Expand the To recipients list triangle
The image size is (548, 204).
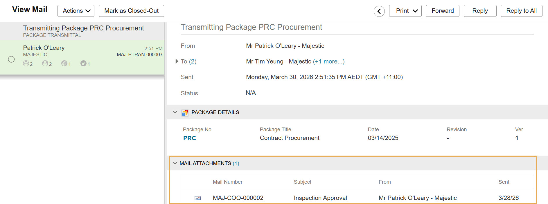[177, 61]
